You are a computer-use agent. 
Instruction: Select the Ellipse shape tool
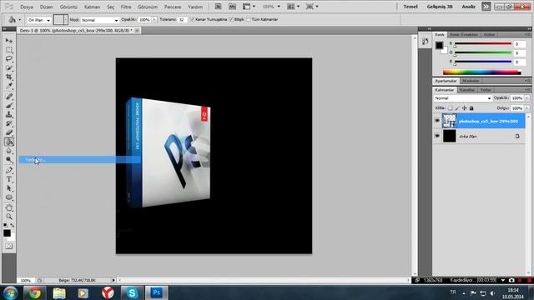tap(9, 197)
